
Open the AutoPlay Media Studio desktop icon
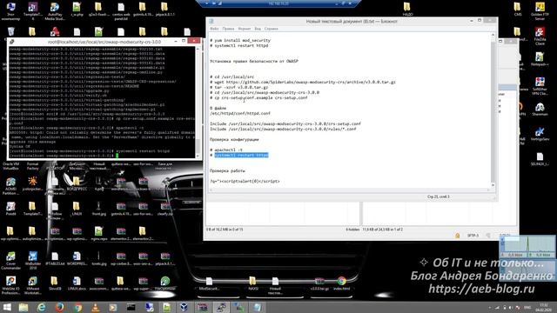(54, 10)
